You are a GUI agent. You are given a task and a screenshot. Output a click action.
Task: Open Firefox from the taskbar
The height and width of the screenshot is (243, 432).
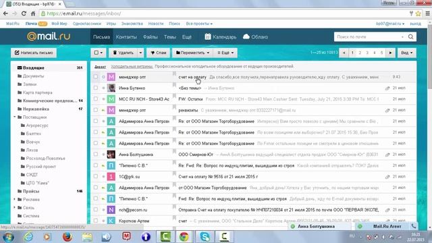[x=67, y=237]
